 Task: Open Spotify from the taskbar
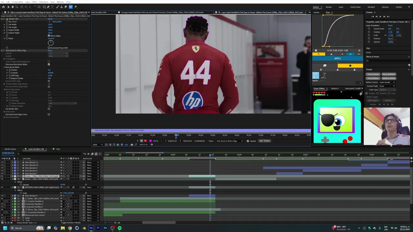tap(119, 228)
